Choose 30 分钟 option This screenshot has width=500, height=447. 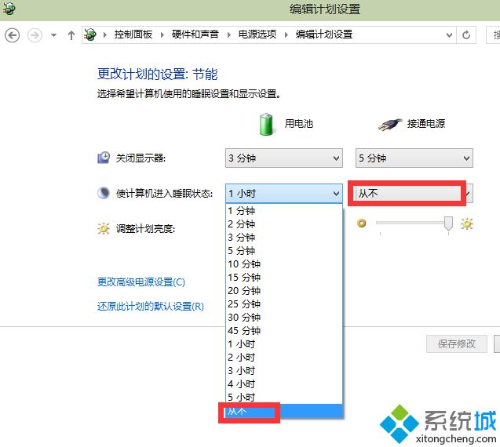(284, 318)
